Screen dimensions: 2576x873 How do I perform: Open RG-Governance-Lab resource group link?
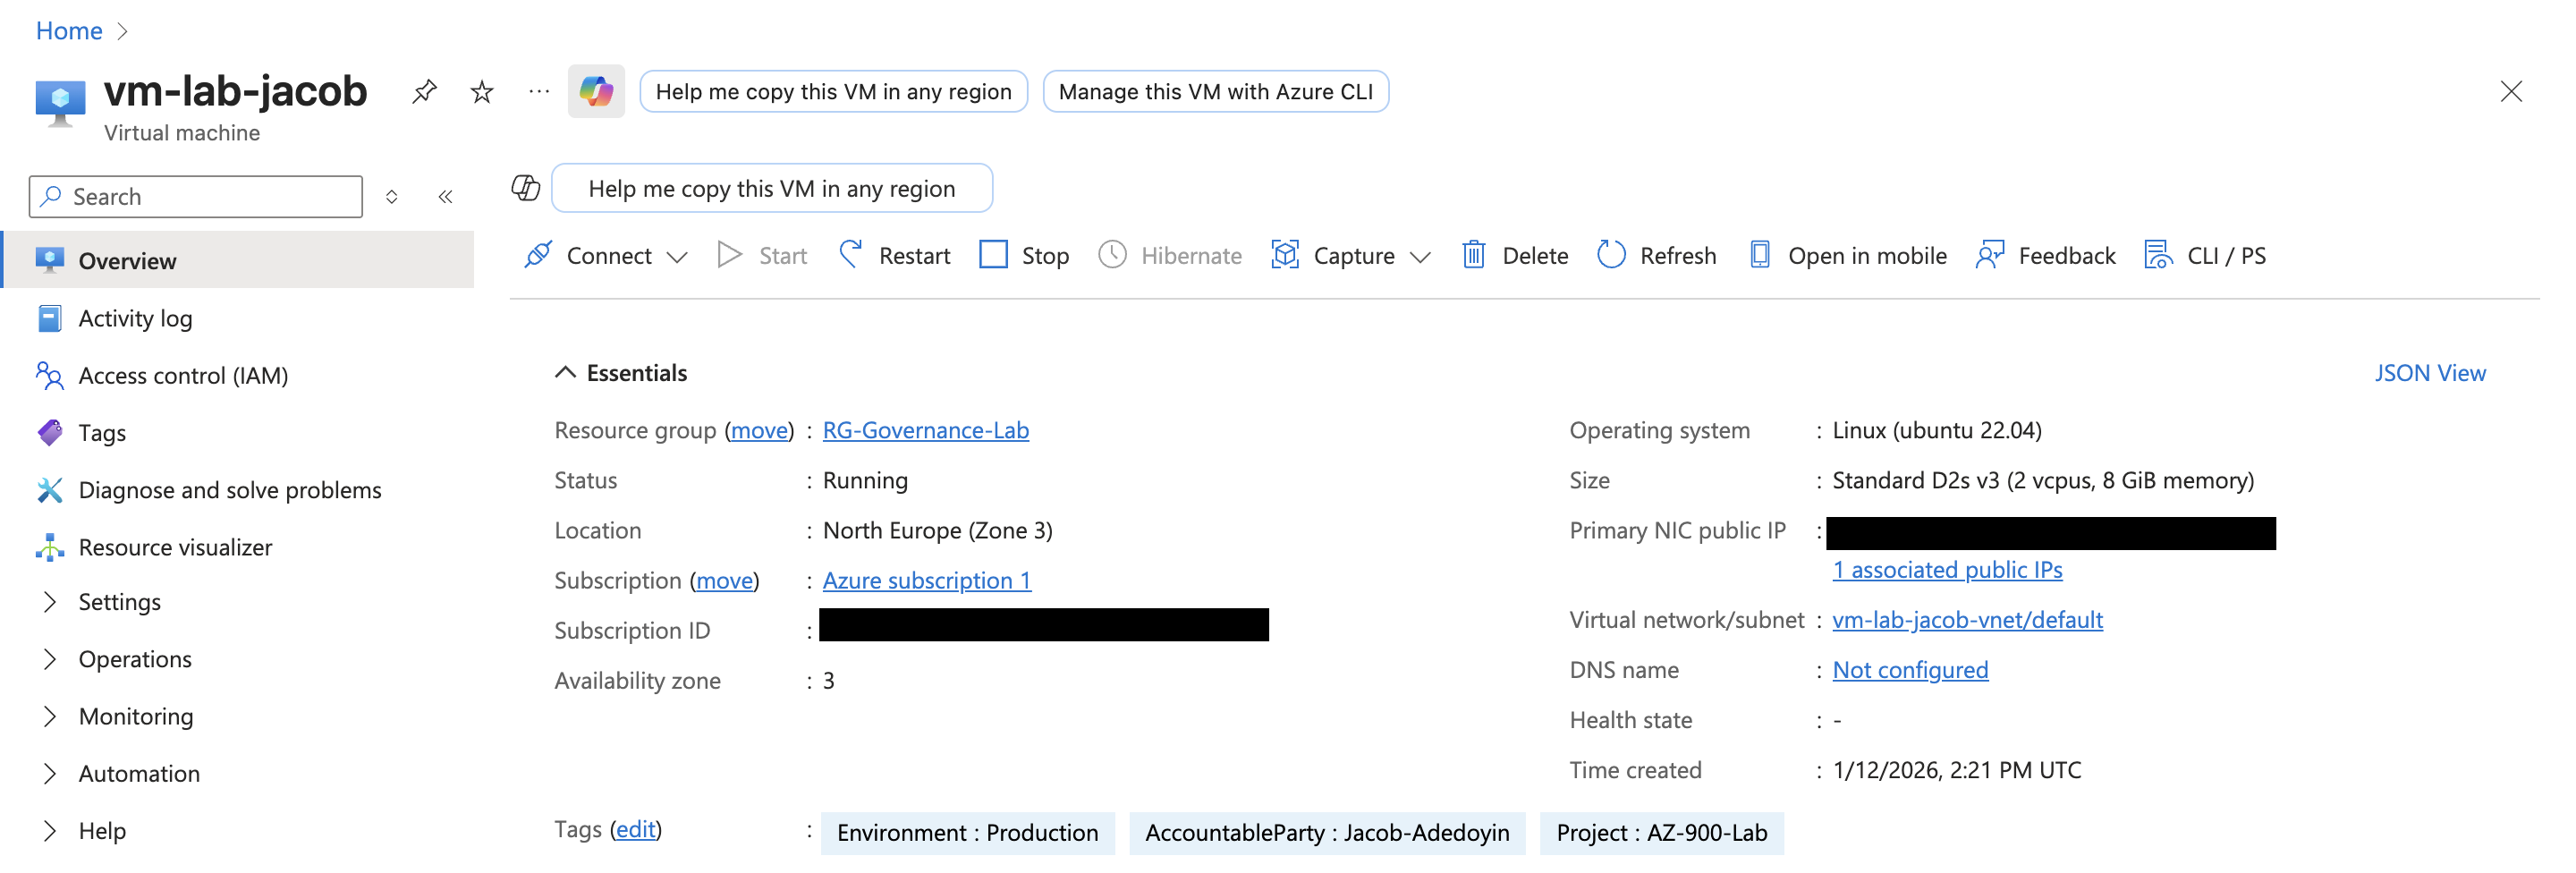(925, 430)
